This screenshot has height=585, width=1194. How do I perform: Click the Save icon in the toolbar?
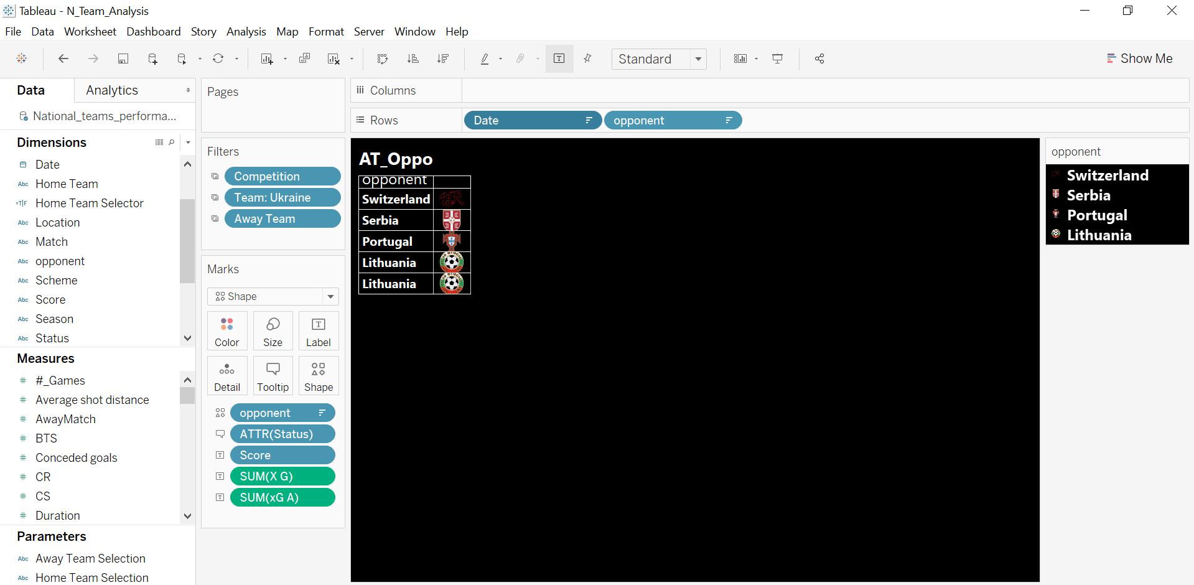click(123, 58)
